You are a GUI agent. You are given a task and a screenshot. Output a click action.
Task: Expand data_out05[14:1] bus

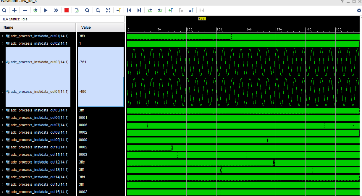3,110
